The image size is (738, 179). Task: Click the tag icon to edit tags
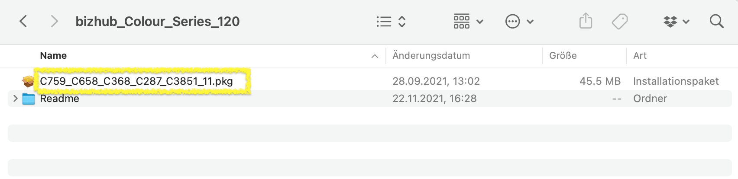click(620, 21)
